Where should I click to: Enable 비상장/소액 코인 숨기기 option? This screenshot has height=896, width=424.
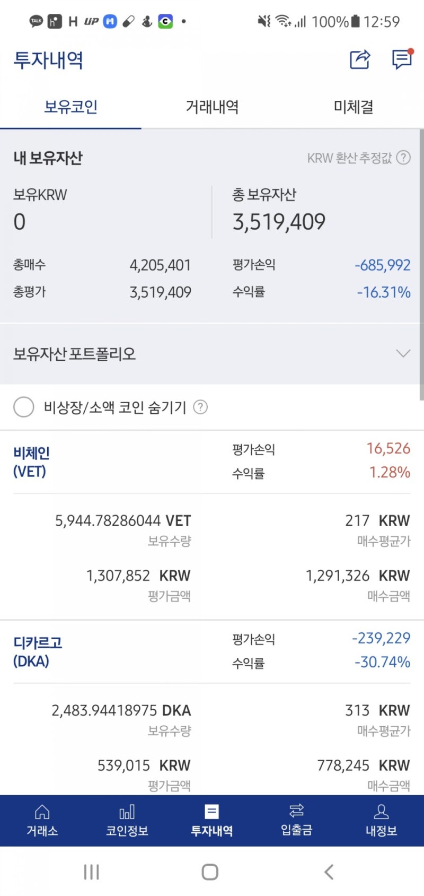point(24,407)
